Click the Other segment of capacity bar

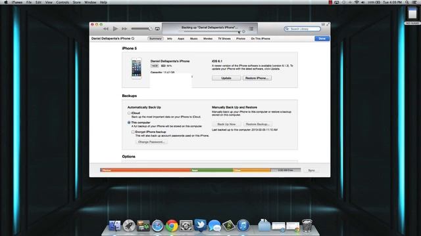[x=251, y=170]
